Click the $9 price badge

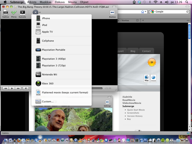click(x=152, y=62)
